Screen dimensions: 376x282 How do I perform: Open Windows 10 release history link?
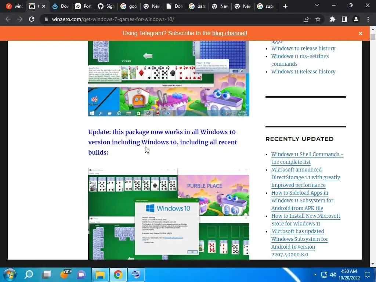303,48
